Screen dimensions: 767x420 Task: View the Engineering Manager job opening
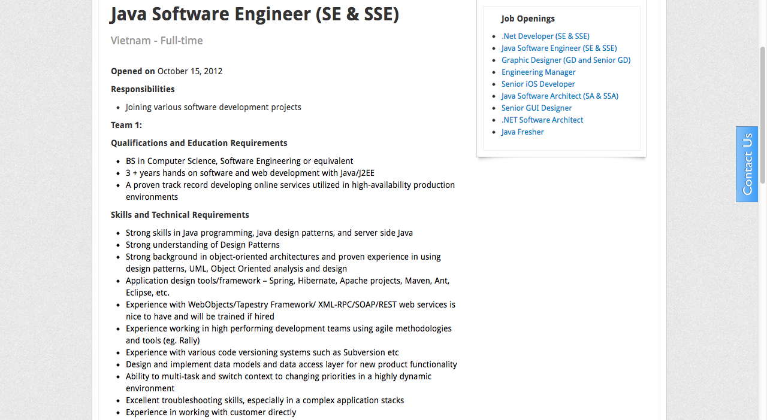point(538,72)
